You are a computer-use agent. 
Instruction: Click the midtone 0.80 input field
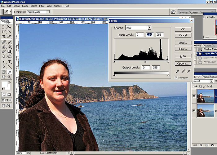click(150, 35)
